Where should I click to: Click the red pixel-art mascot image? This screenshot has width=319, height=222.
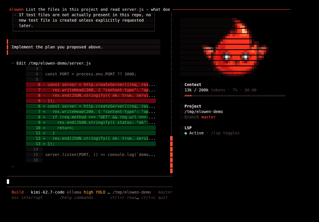pyautogui.click(x=235, y=47)
